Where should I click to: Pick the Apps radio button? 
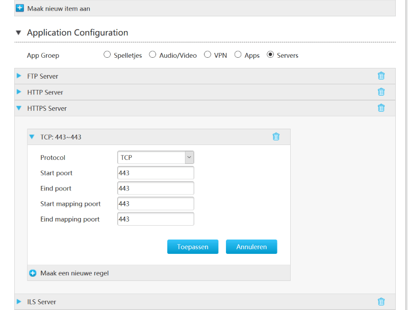tap(238, 55)
